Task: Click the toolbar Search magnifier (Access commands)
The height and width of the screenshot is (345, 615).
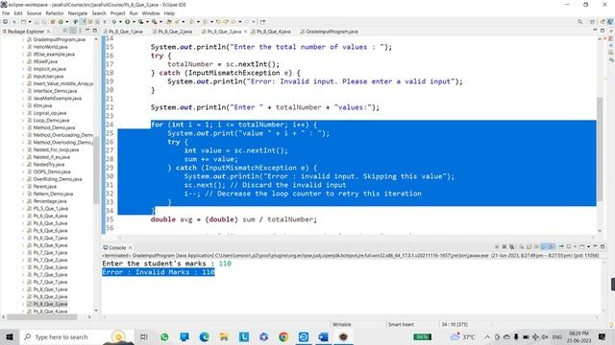Action: click(579, 21)
